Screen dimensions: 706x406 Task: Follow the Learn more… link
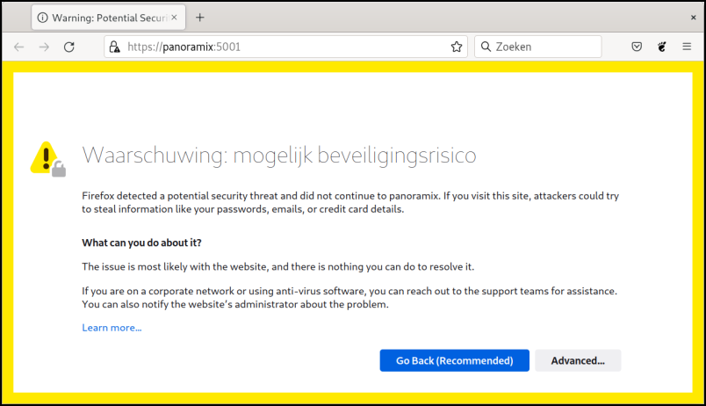(x=112, y=328)
